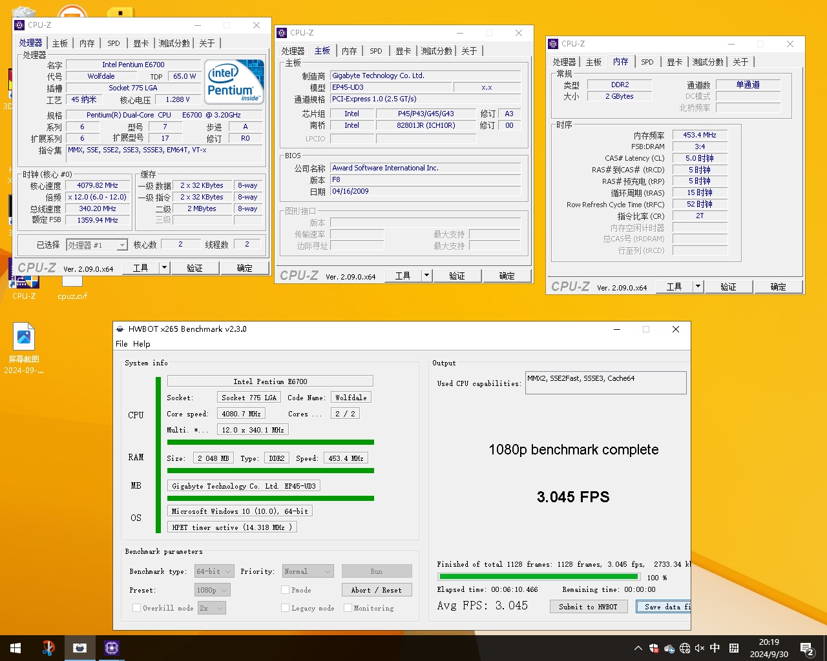Click the BIOS 日期 04/16/2009 field
The height and width of the screenshot is (661, 827).
tap(425, 192)
